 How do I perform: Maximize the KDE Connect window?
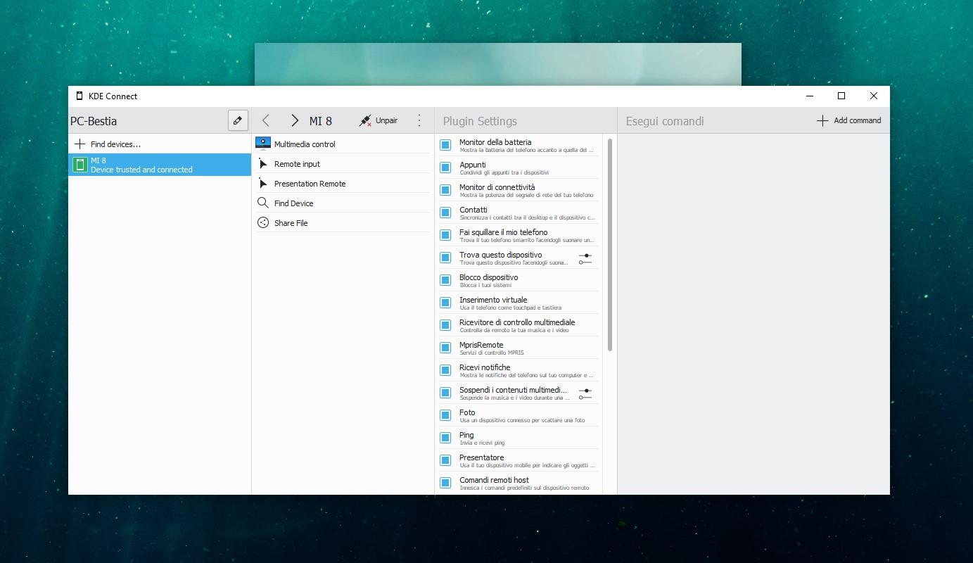pyautogui.click(x=841, y=96)
